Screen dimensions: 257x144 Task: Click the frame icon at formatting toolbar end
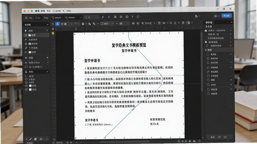pyautogui.click(x=189, y=23)
